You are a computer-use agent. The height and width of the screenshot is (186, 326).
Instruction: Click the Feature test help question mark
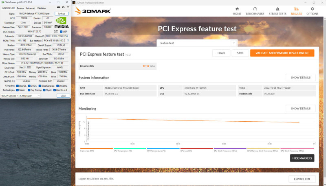click(233, 43)
